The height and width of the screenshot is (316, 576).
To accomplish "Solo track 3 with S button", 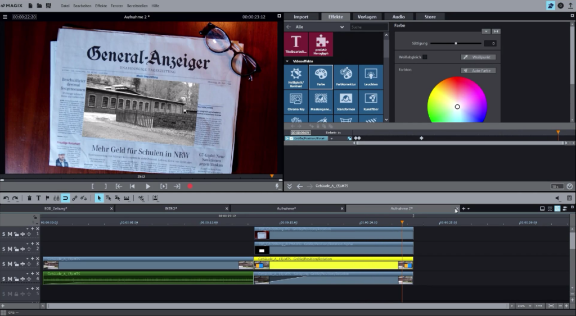I will pyautogui.click(x=4, y=264).
